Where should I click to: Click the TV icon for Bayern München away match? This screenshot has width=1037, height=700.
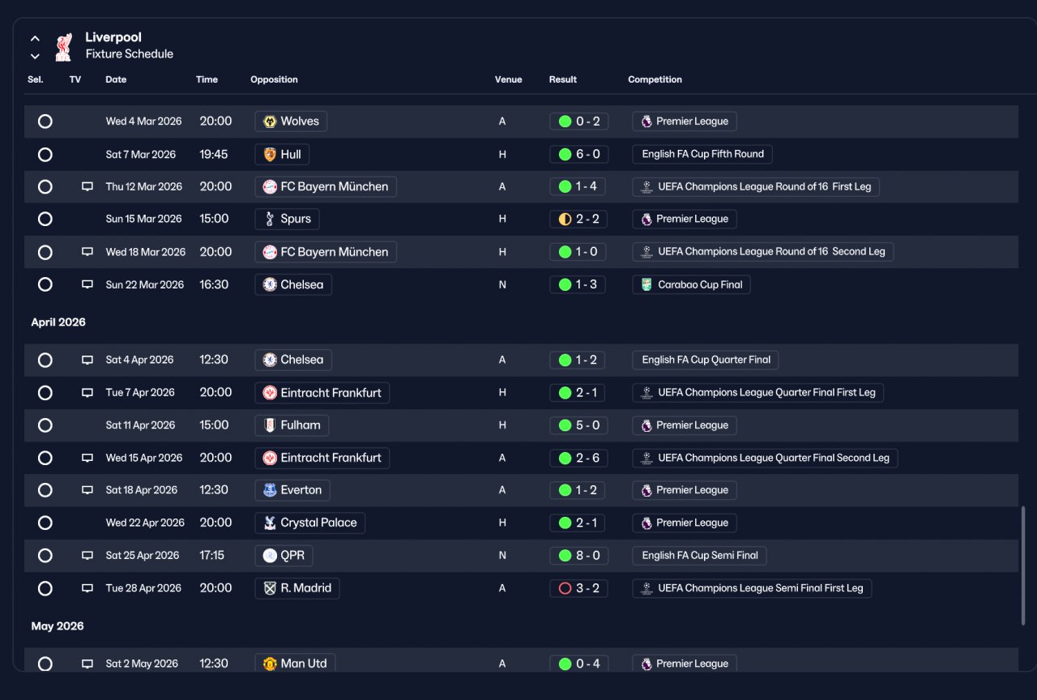[x=87, y=186]
